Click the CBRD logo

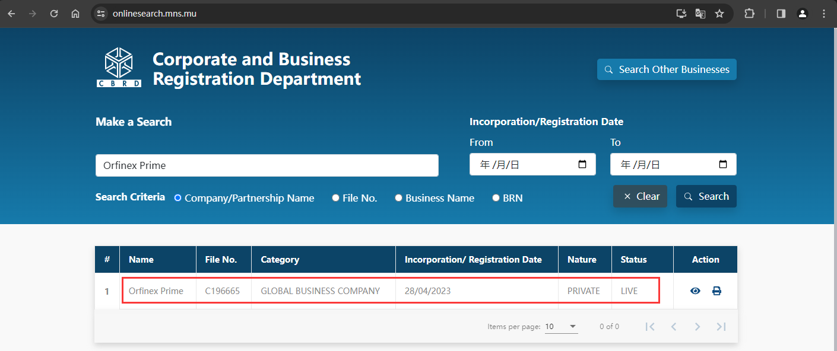pos(119,68)
